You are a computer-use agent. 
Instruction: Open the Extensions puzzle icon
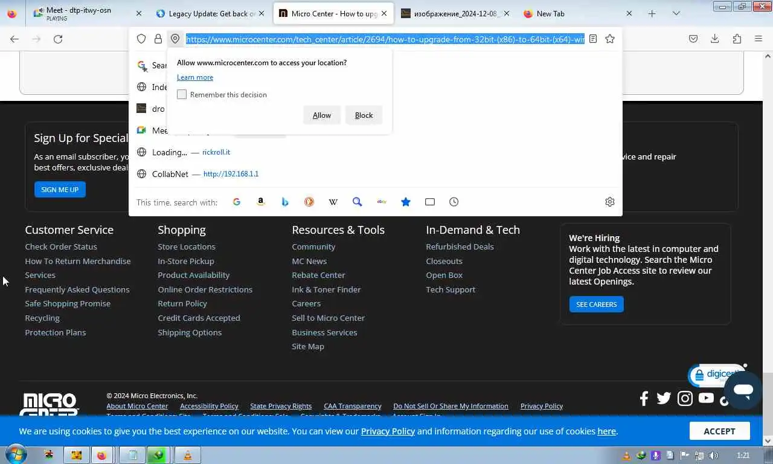coord(737,39)
